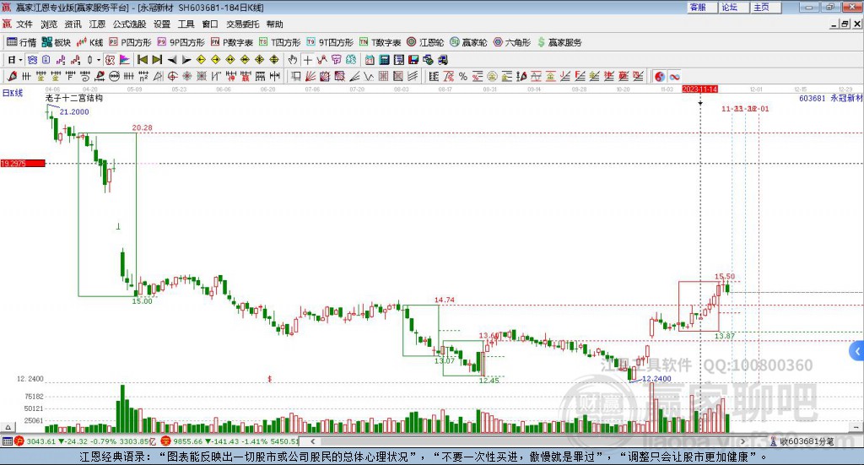Open 赢家服务 with the dollar icon
The width and height of the screenshot is (864, 465).
(559, 42)
